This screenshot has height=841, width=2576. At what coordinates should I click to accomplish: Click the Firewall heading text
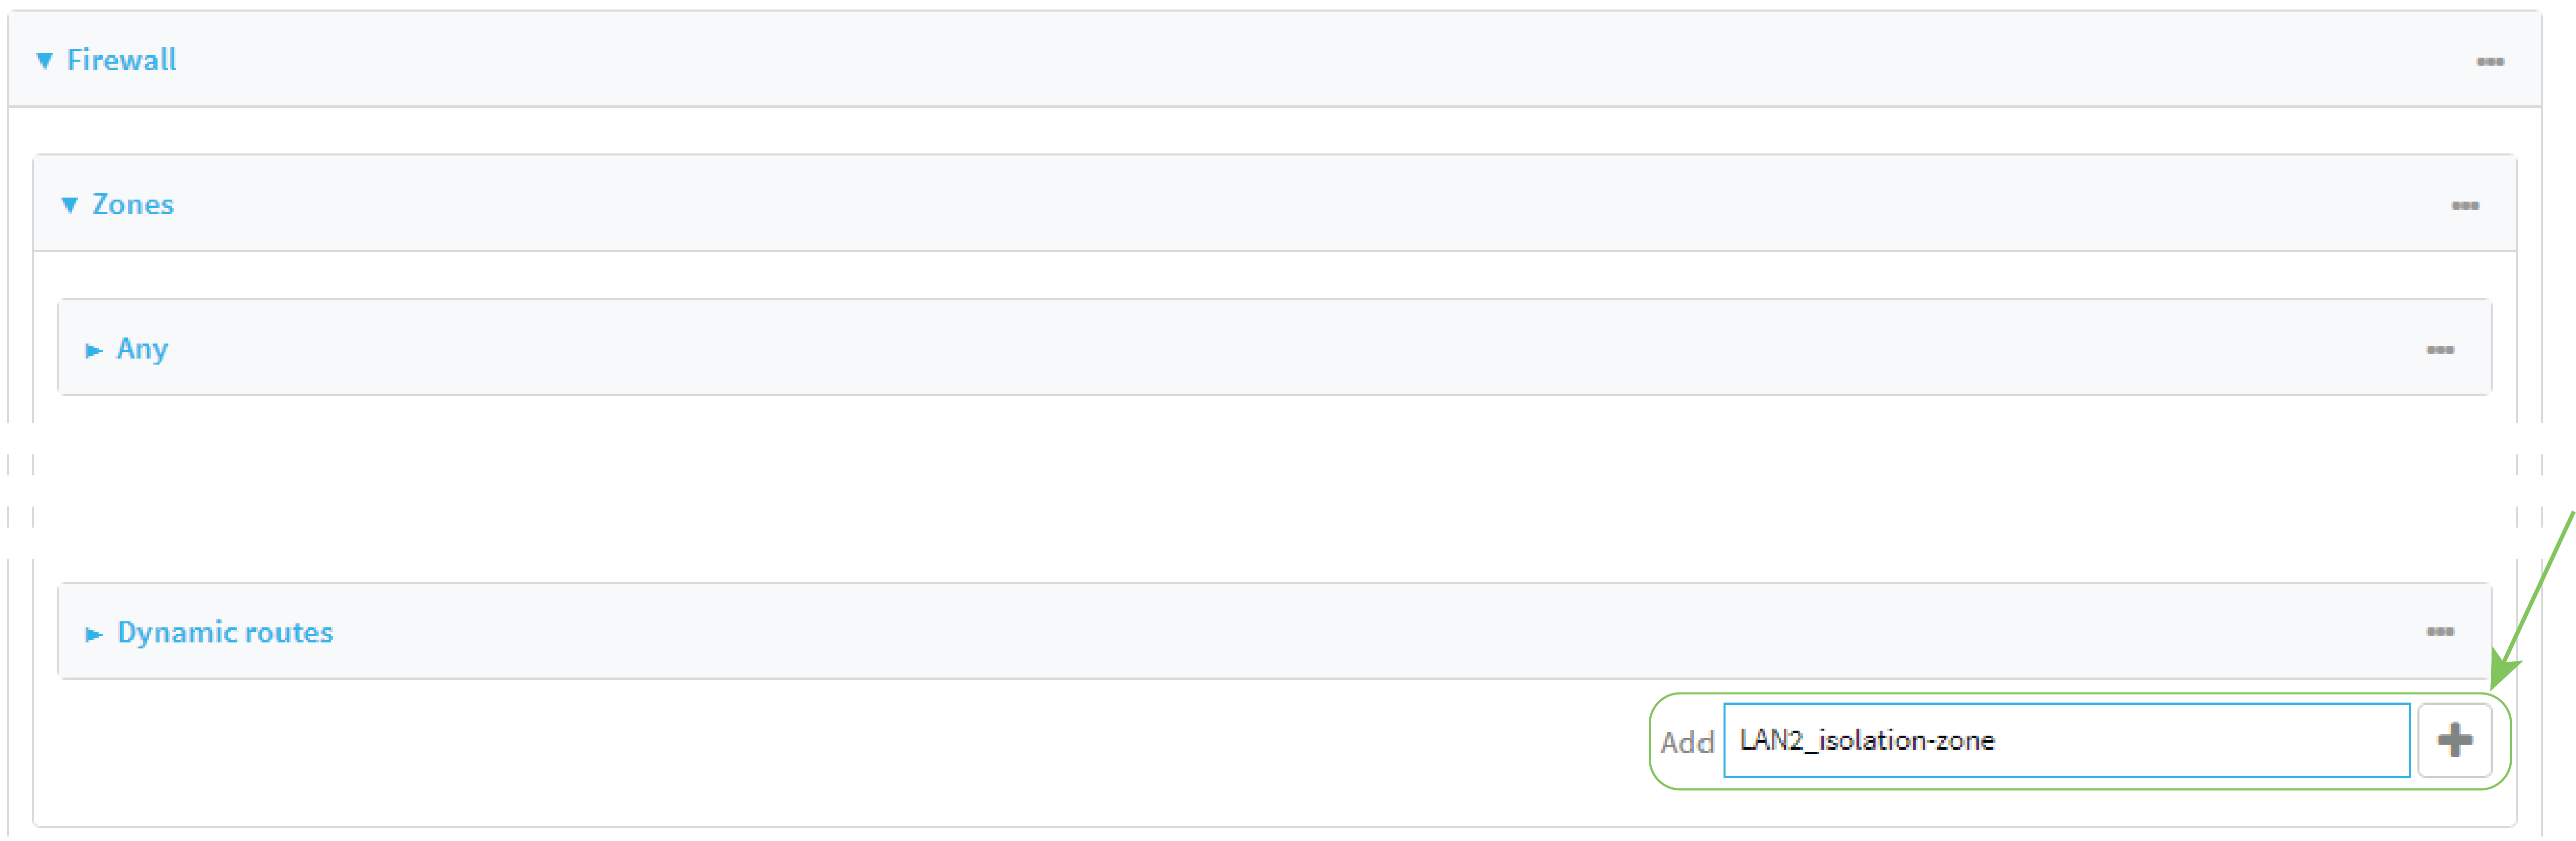122,60
